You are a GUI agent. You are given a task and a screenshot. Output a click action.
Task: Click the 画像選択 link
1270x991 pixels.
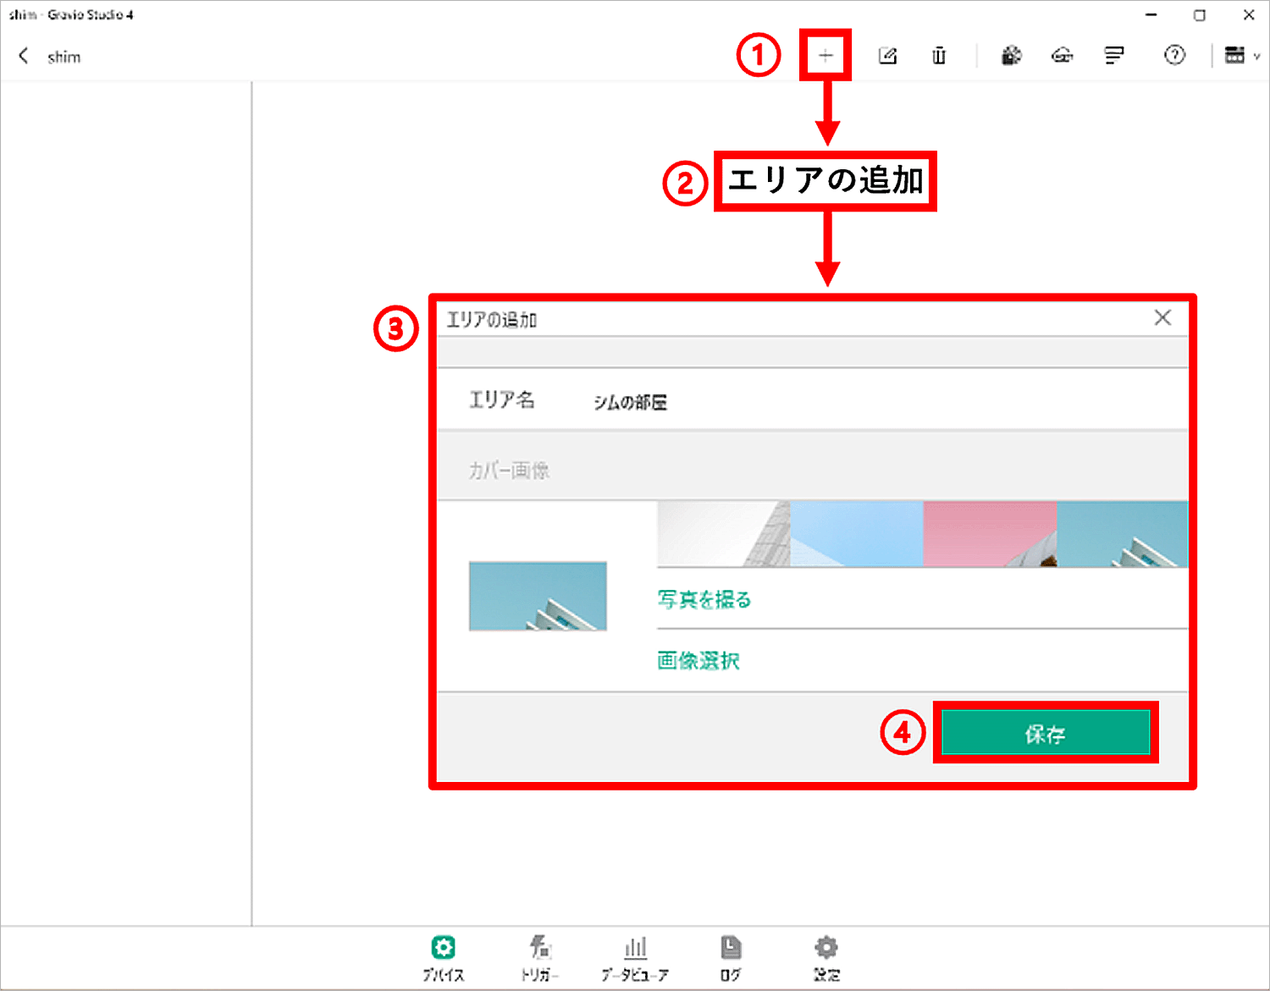click(698, 660)
